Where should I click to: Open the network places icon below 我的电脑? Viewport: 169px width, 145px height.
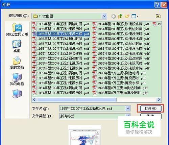(x=17, y=94)
